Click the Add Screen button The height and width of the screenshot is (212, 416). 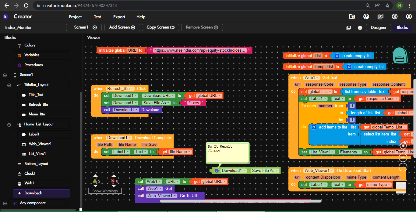pos(122,27)
